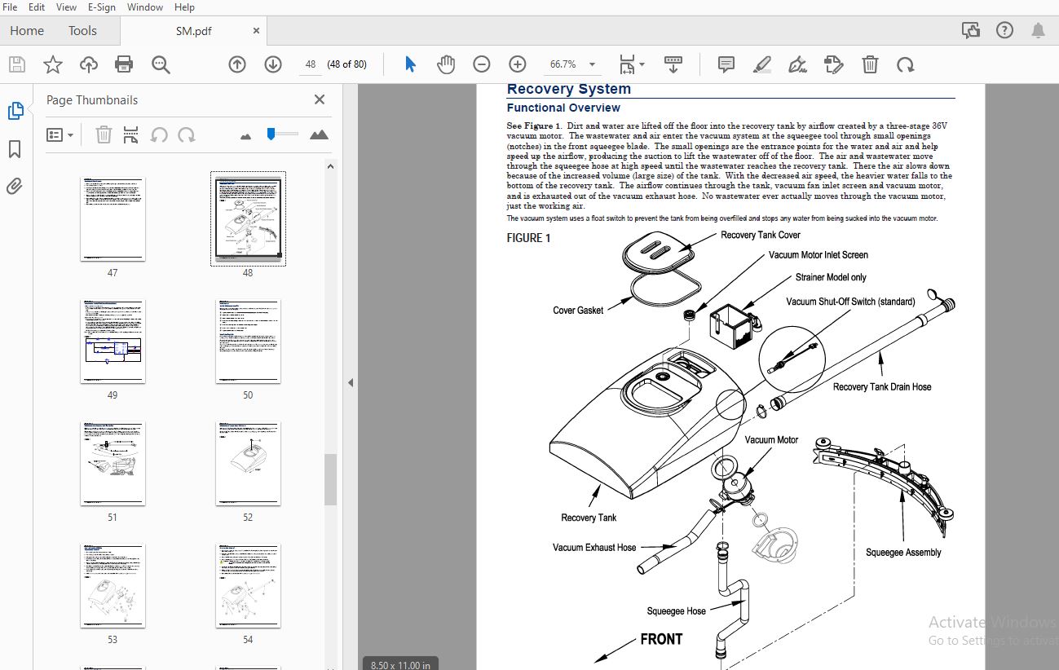Delete page with trash icon in toolbar
The image size is (1059, 670).
click(x=870, y=64)
